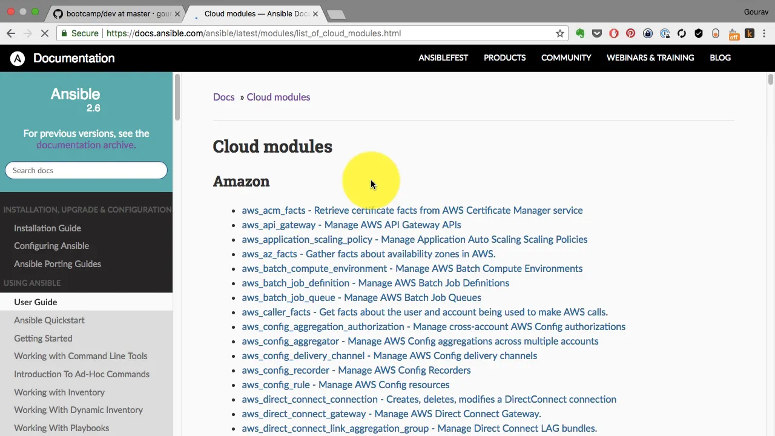This screenshot has width=775, height=436.
Task: Open aws_batch_compute_environment module link
Action: (x=412, y=268)
